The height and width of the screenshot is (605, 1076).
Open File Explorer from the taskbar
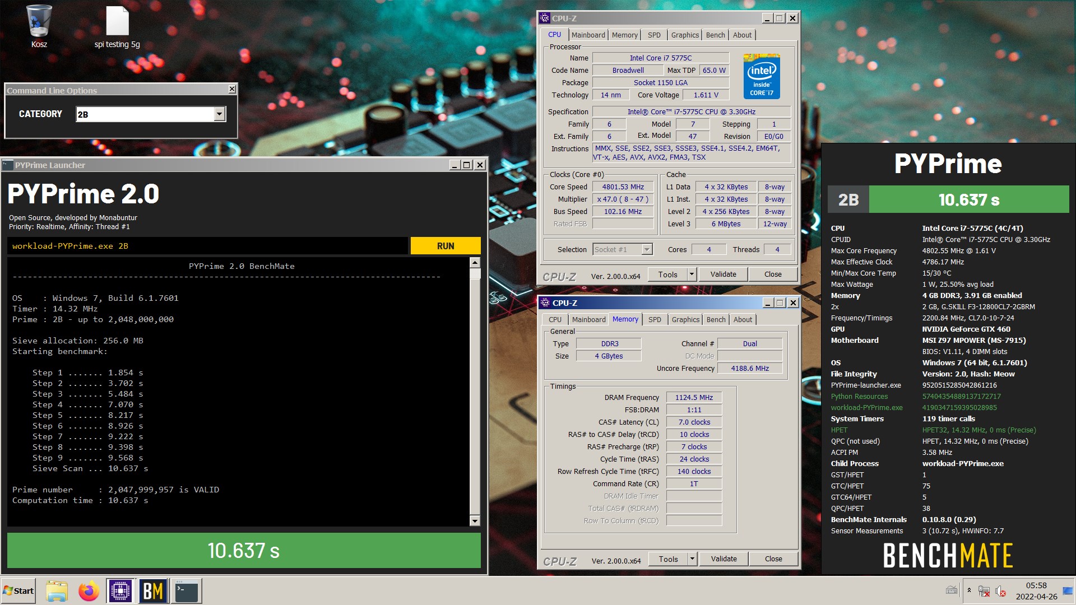(57, 591)
